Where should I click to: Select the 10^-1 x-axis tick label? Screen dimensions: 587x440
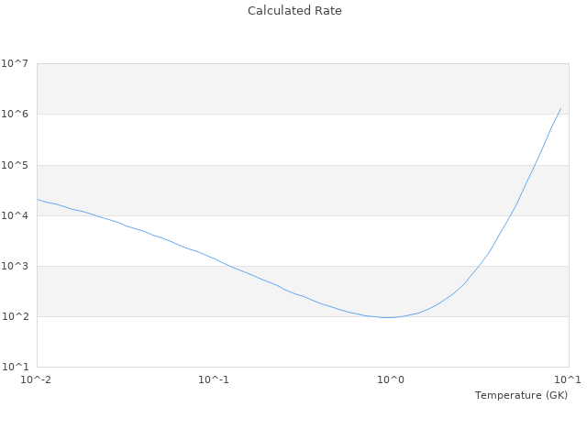[x=214, y=379]
